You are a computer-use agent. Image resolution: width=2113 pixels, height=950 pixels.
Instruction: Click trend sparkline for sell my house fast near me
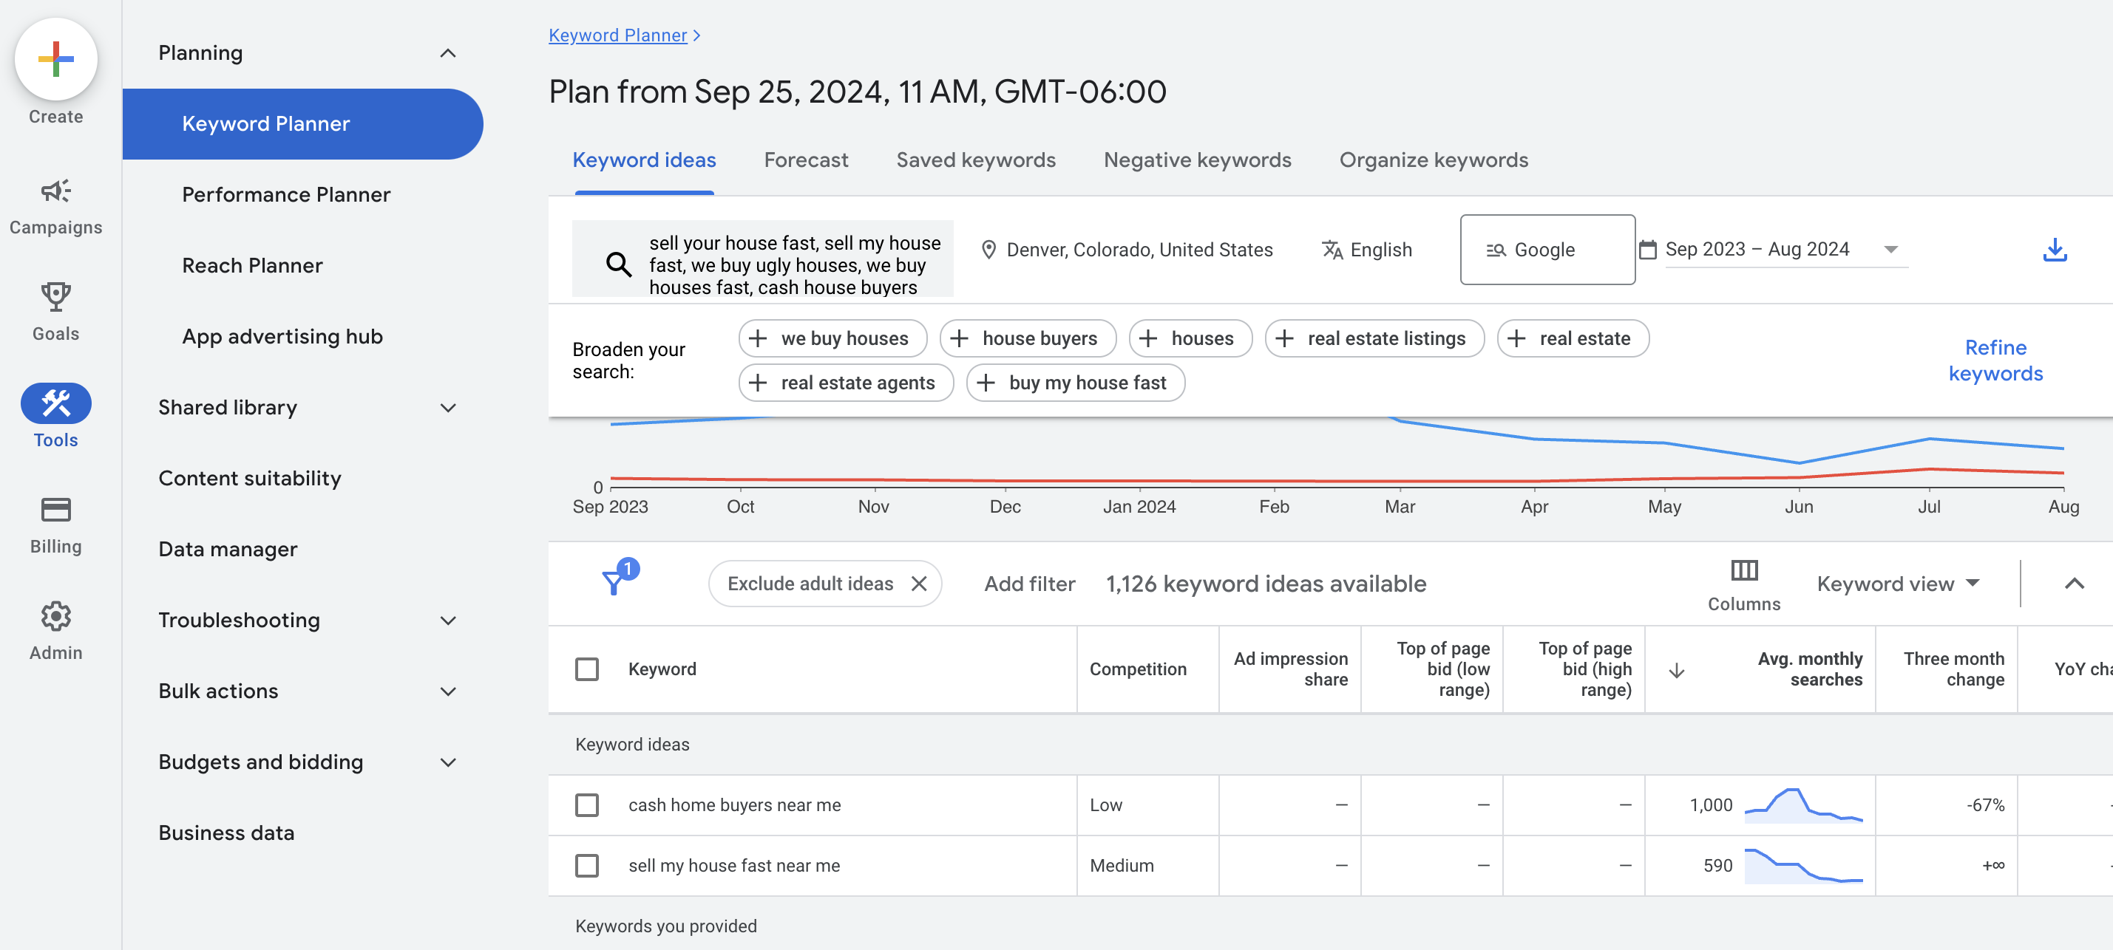[x=1803, y=866]
